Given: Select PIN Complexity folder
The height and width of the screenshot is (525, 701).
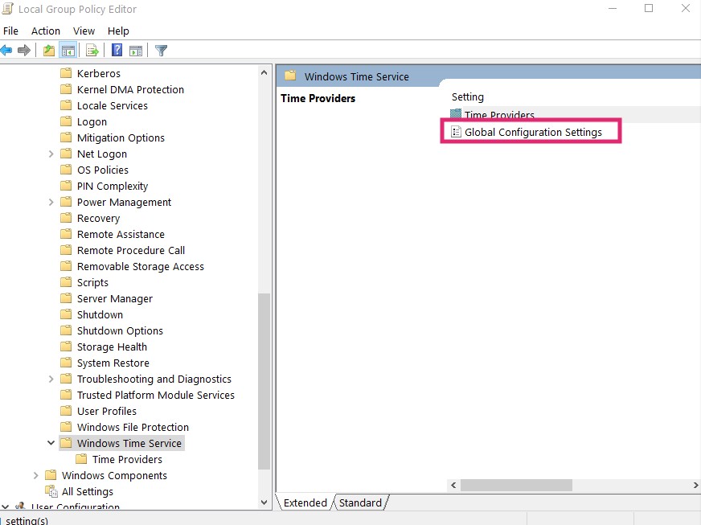Looking at the screenshot, I should pos(113,186).
